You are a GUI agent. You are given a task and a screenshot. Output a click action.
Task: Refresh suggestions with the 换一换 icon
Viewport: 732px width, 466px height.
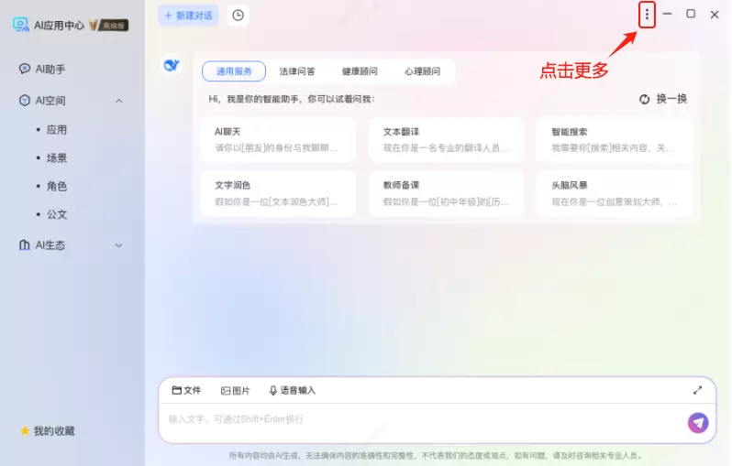[644, 99]
